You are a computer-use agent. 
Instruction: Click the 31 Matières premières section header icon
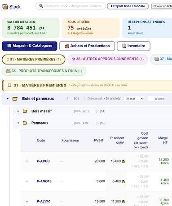pos(9,85)
